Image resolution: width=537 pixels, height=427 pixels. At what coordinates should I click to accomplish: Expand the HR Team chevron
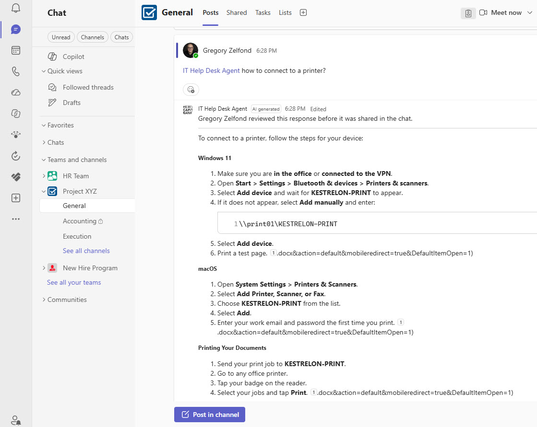coord(44,176)
